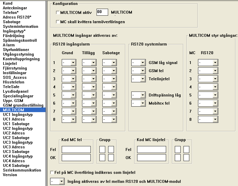Open Inställningar section
The image size is (238, 186).
[x=14, y=73]
